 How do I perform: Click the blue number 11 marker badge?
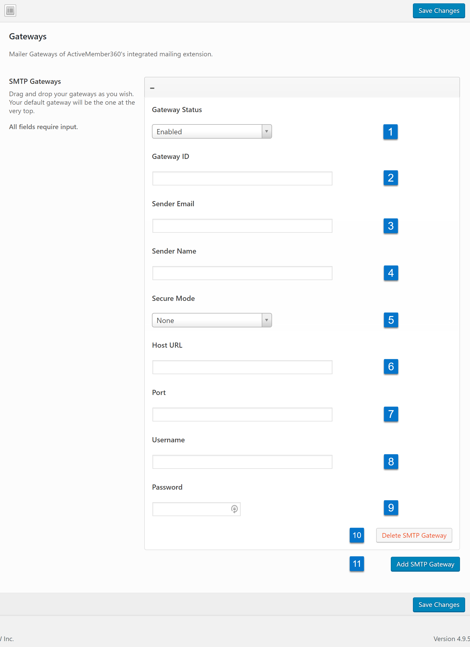pyautogui.click(x=357, y=564)
